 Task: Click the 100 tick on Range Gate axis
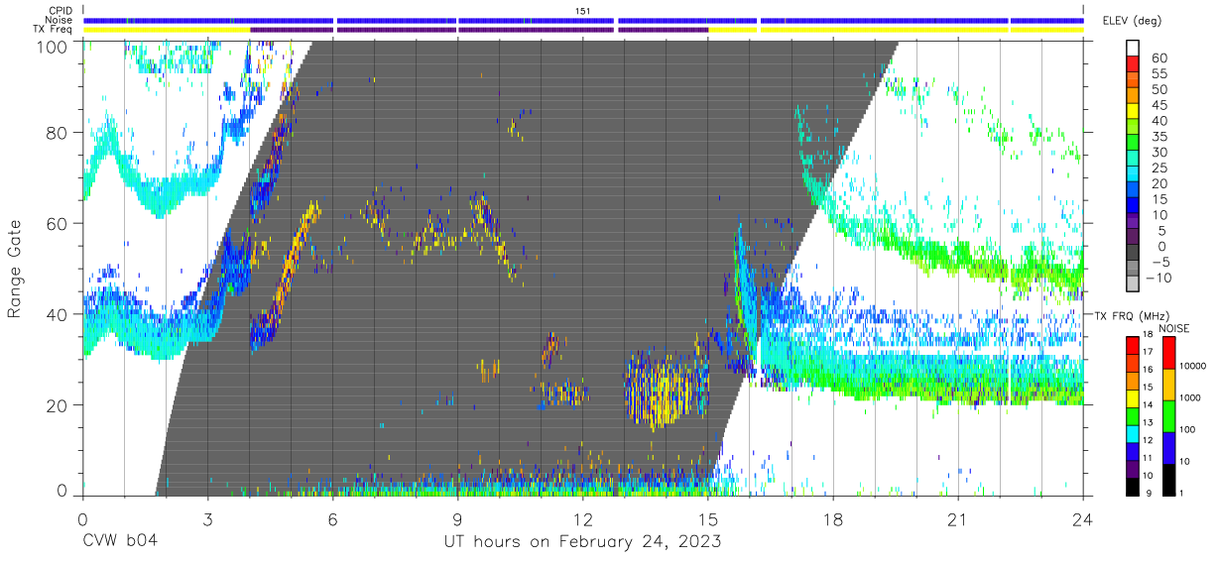click(x=54, y=46)
